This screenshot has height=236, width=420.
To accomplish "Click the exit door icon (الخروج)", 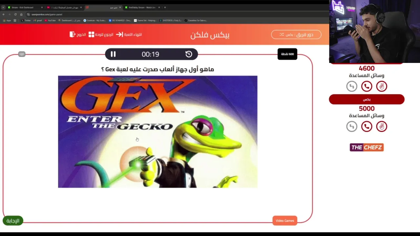I will (x=72, y=34).
